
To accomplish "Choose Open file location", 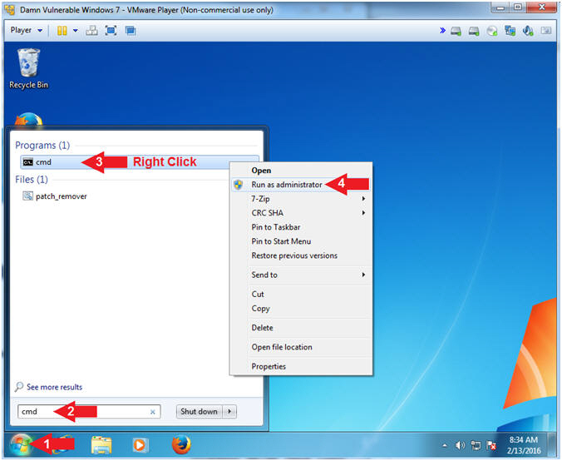I will tap(301, 347).
